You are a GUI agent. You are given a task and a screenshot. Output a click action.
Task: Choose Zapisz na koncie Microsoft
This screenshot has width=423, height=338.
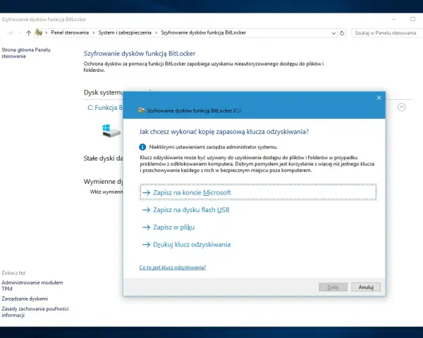258,192
